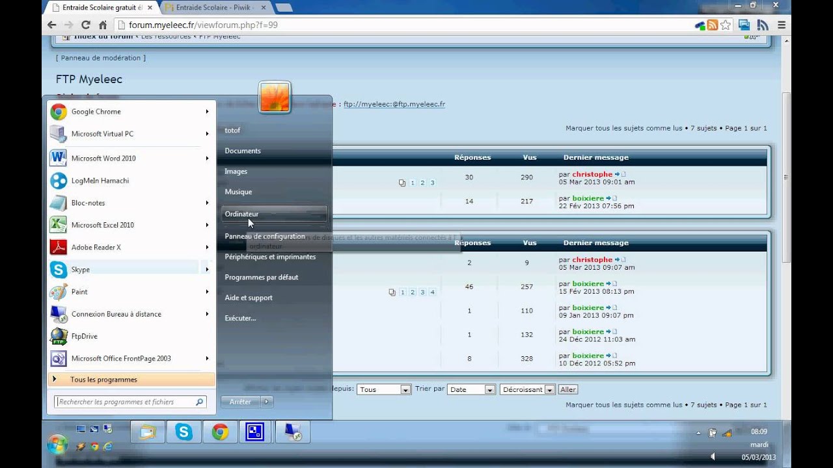Open the arrow next to the Arrêter button
The image size is (833, 468).
tap(266, 402)
